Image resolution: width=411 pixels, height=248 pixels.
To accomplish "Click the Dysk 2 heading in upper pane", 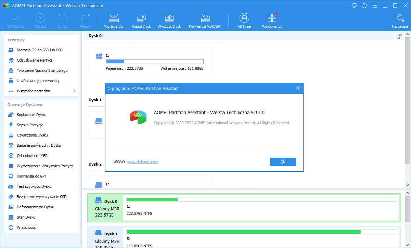I will coord(95,164).
